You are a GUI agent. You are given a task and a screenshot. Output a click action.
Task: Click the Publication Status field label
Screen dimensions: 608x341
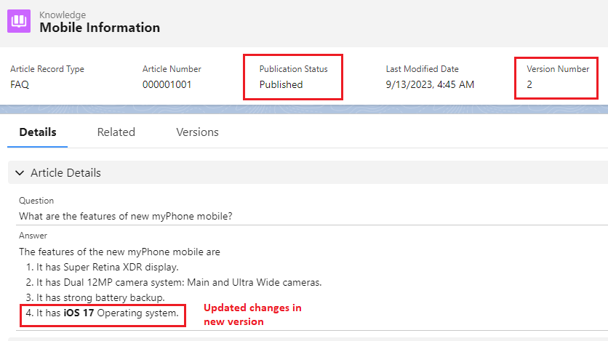pyautogui.click(x=293, y=69)
